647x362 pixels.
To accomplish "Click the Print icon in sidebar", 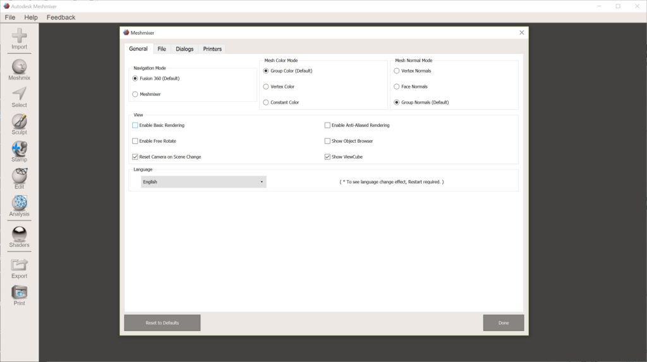I will (19, 296).
